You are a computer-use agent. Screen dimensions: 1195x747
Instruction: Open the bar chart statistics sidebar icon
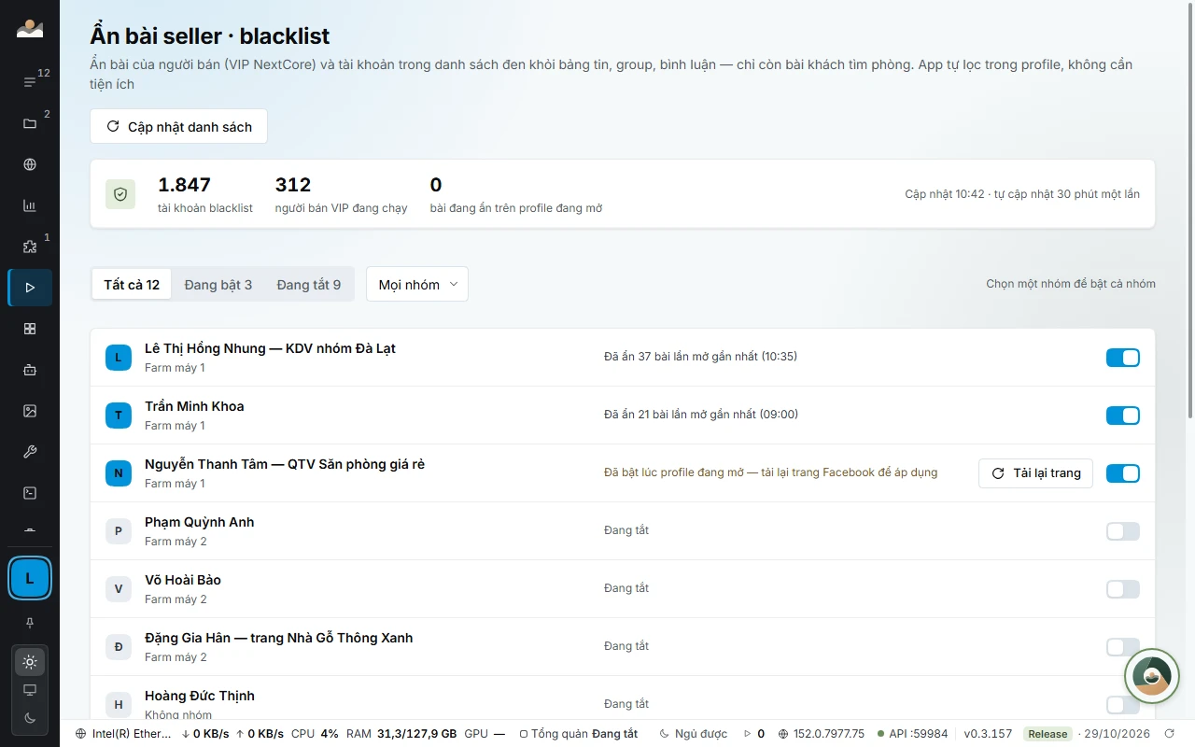[30, 205]
